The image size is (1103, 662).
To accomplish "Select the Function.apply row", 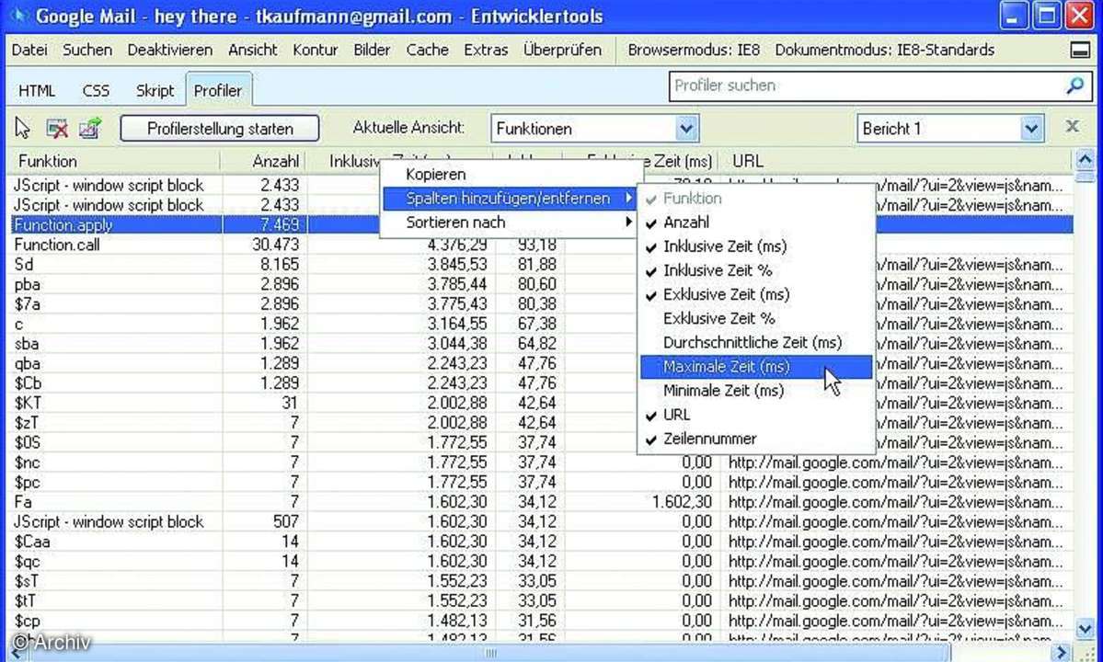I will [542, 225].
